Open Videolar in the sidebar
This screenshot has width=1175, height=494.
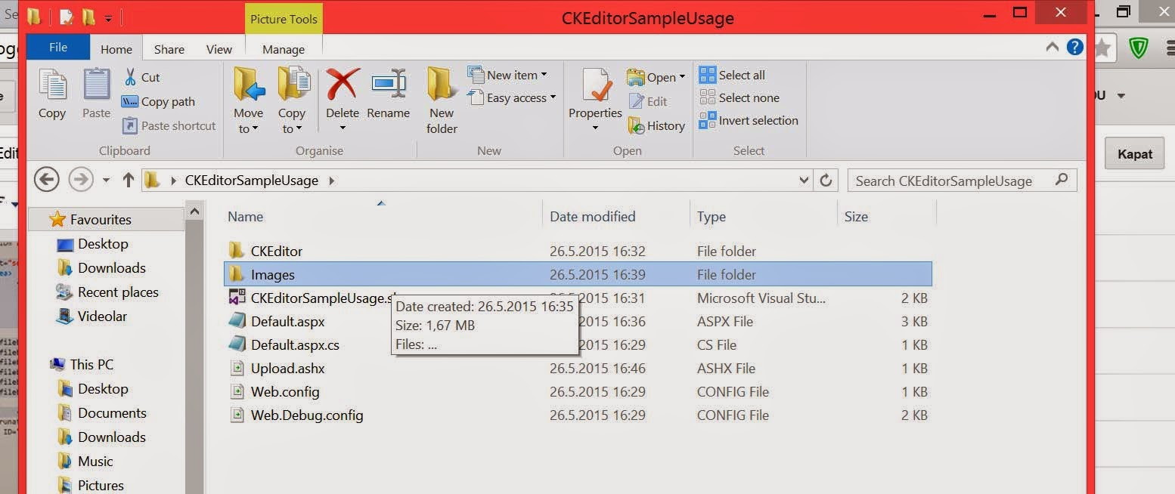pyautogui.click(x=91, y=316)
